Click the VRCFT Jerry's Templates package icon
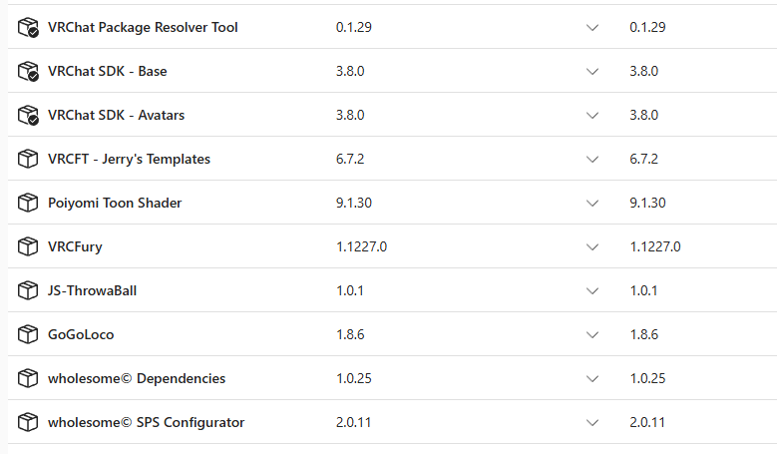Viewport: 777px width, 454px height. pos(27,160)
